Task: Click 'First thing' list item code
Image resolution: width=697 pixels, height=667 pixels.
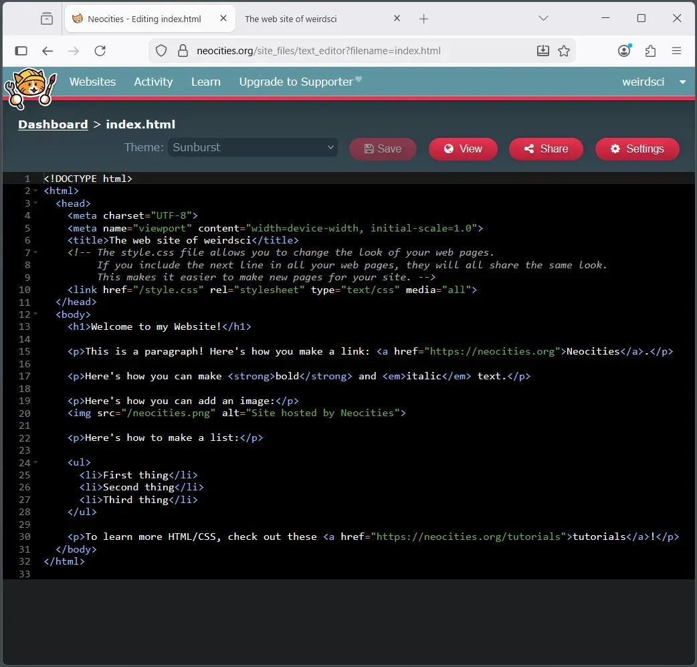Action: 138,475
